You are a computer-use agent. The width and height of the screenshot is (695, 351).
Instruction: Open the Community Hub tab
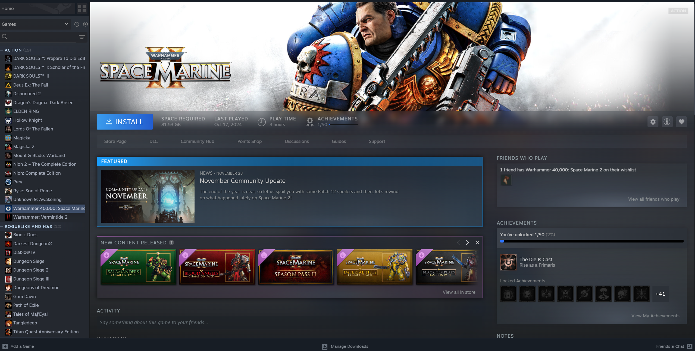click(x=197, y=141)
